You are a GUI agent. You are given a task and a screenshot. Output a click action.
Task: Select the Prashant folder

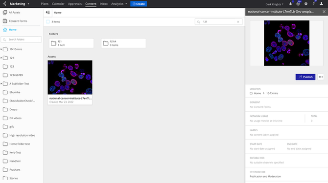15,170
